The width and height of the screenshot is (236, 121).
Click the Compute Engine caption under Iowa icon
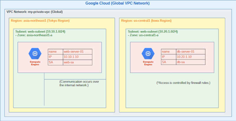pyautogui.click(x=148, y=63)
